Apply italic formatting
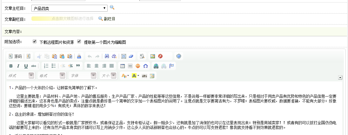 coord(18,66)
